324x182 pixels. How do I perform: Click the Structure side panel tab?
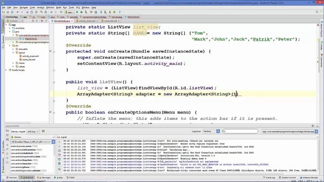3,42
